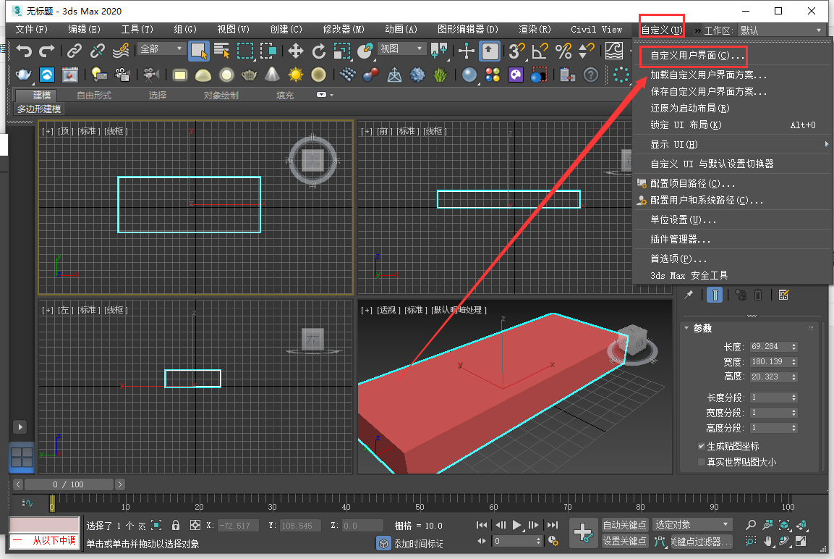The width and height of the screenshot is (834, 559).
Task: Click the Cone primitive icon
Action: 272,75
